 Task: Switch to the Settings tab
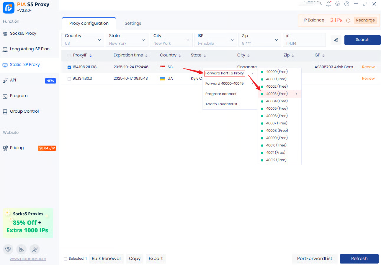coord(133,24)
